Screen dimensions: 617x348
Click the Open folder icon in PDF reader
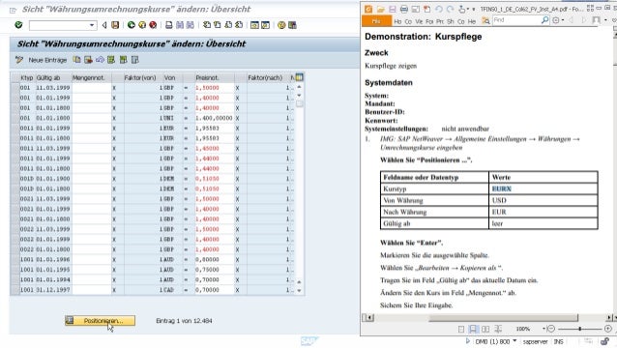pos(380,9)
